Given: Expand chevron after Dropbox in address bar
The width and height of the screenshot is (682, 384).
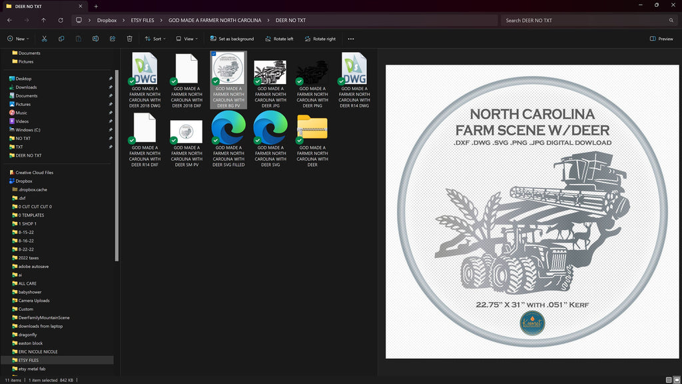Looking at the screenshot, I should point(123,20).
